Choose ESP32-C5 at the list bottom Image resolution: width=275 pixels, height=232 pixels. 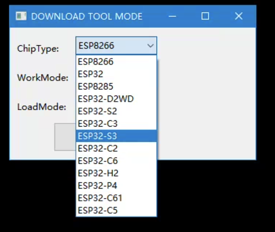tap(116, 211)
